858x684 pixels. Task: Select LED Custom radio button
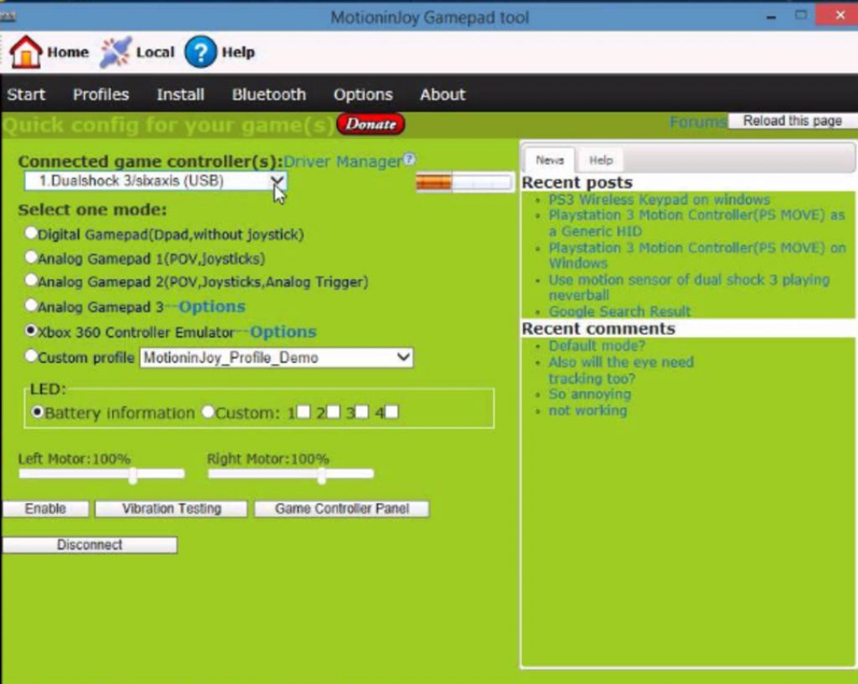[208, 412]
